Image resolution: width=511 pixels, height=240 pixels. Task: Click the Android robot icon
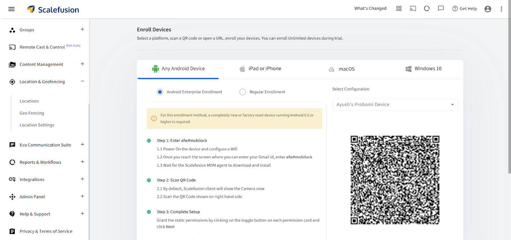156,69
